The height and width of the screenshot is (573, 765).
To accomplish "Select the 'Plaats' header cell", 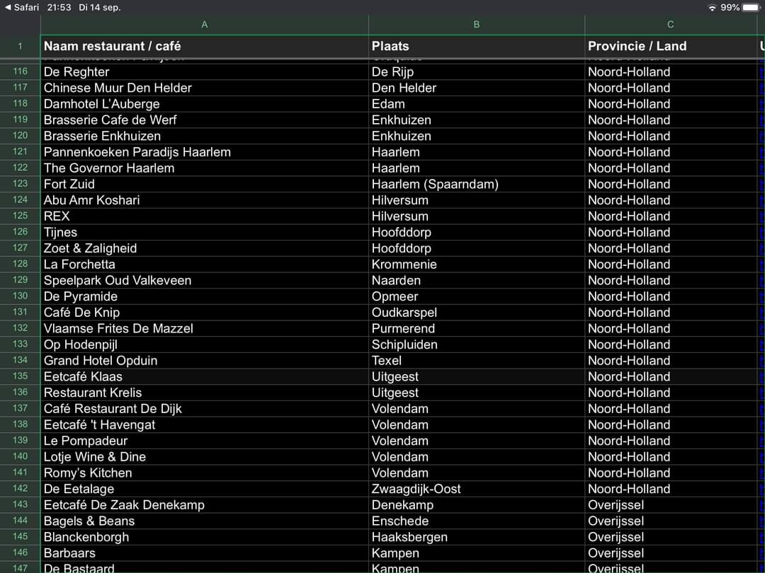I will [x=477, y=46].
